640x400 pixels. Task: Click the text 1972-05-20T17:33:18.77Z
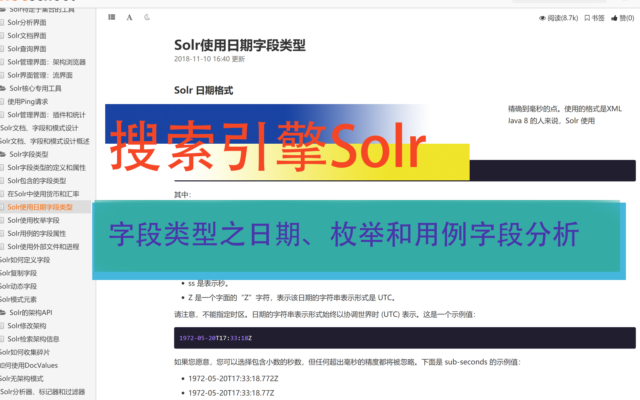(231, 393)
